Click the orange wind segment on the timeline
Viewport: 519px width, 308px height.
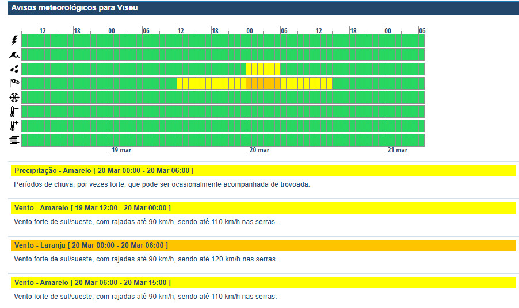tap(263, 83)
